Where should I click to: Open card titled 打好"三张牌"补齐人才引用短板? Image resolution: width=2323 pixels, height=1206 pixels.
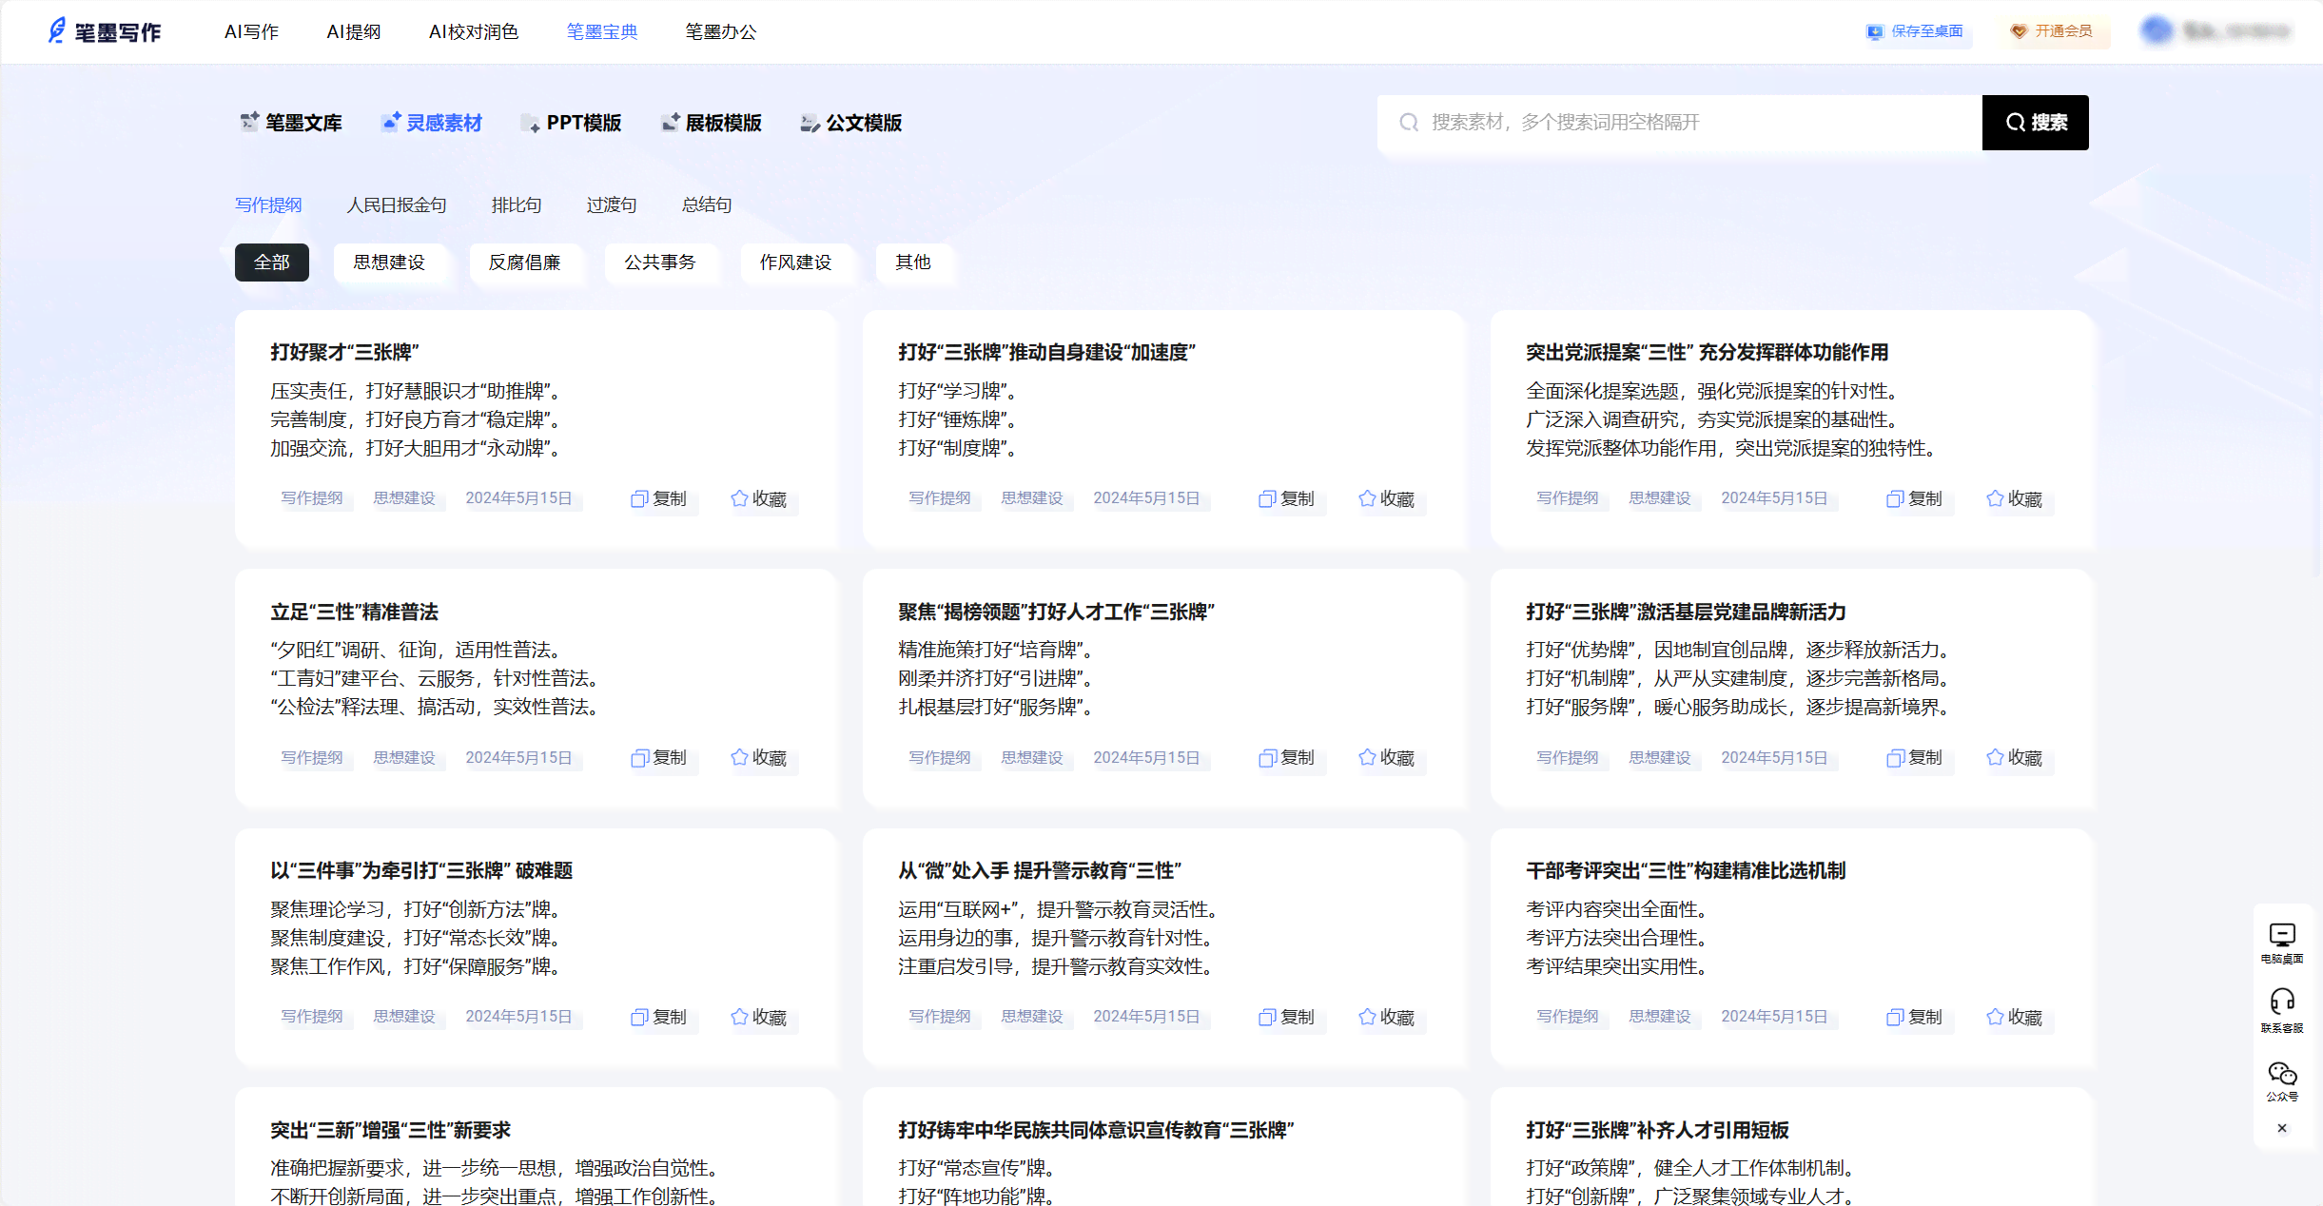1657,1130
